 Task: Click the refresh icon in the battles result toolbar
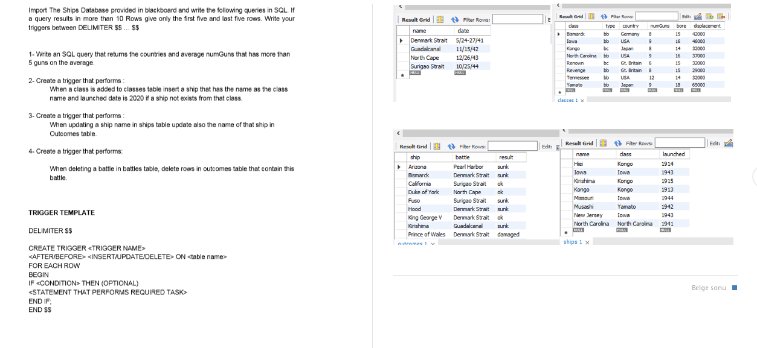[x=455, y=19]
